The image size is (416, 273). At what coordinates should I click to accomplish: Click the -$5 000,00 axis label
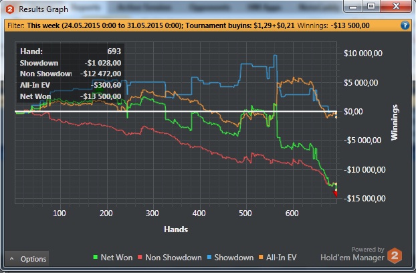pyautogui.click(x=362, y=141)
